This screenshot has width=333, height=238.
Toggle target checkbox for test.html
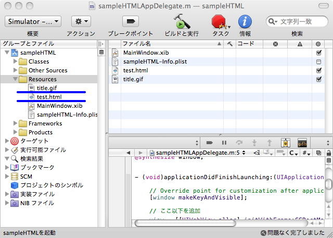[x=318, y=70]
